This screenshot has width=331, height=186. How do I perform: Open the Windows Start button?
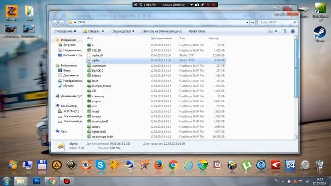click(x=7, y=181)
